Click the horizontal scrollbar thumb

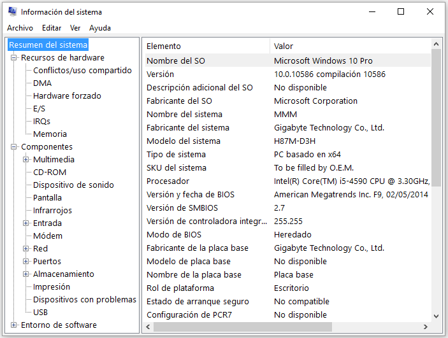(x=243, y=327)
